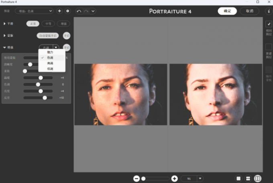Open preset settings gear icon
Image resolution: width=273 pixels, height=183 pixels.
coord(67,11)
